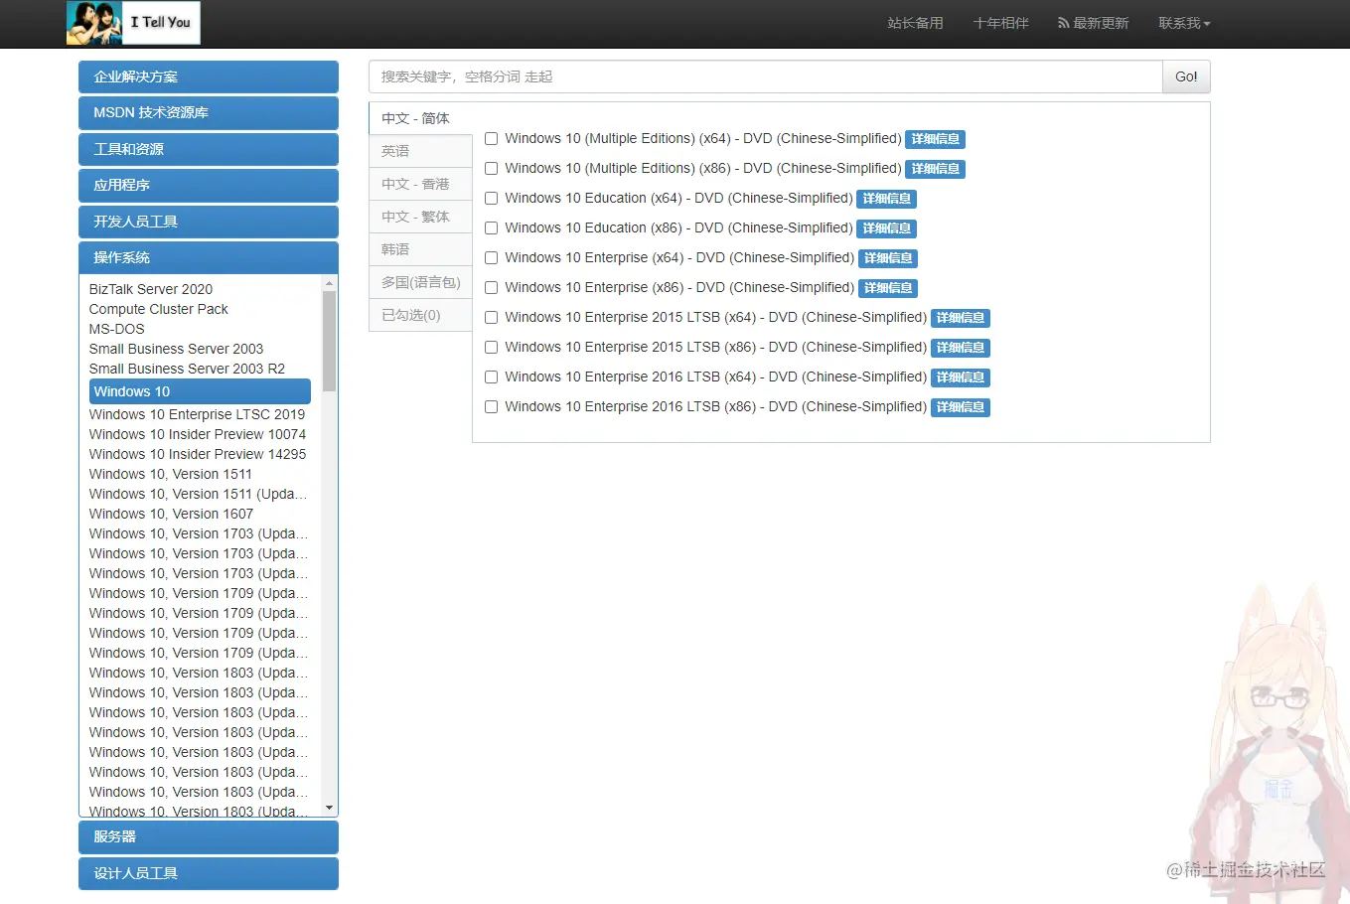Switch to the 中文 - 繁体 tab
This screenshot has height=904, width=1350.
point(420,217)
